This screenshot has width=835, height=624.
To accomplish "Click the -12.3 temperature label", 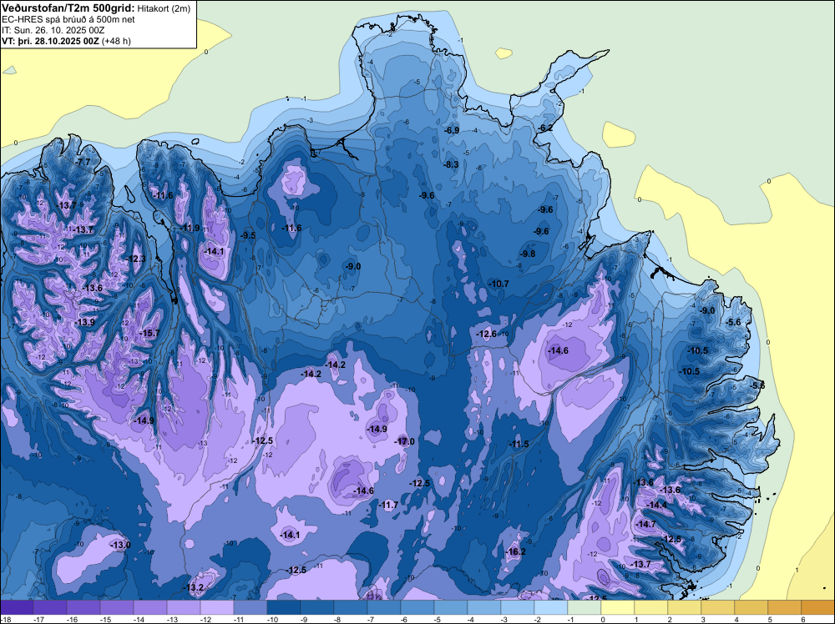I will pyautogui.click(x=135, y=259).
